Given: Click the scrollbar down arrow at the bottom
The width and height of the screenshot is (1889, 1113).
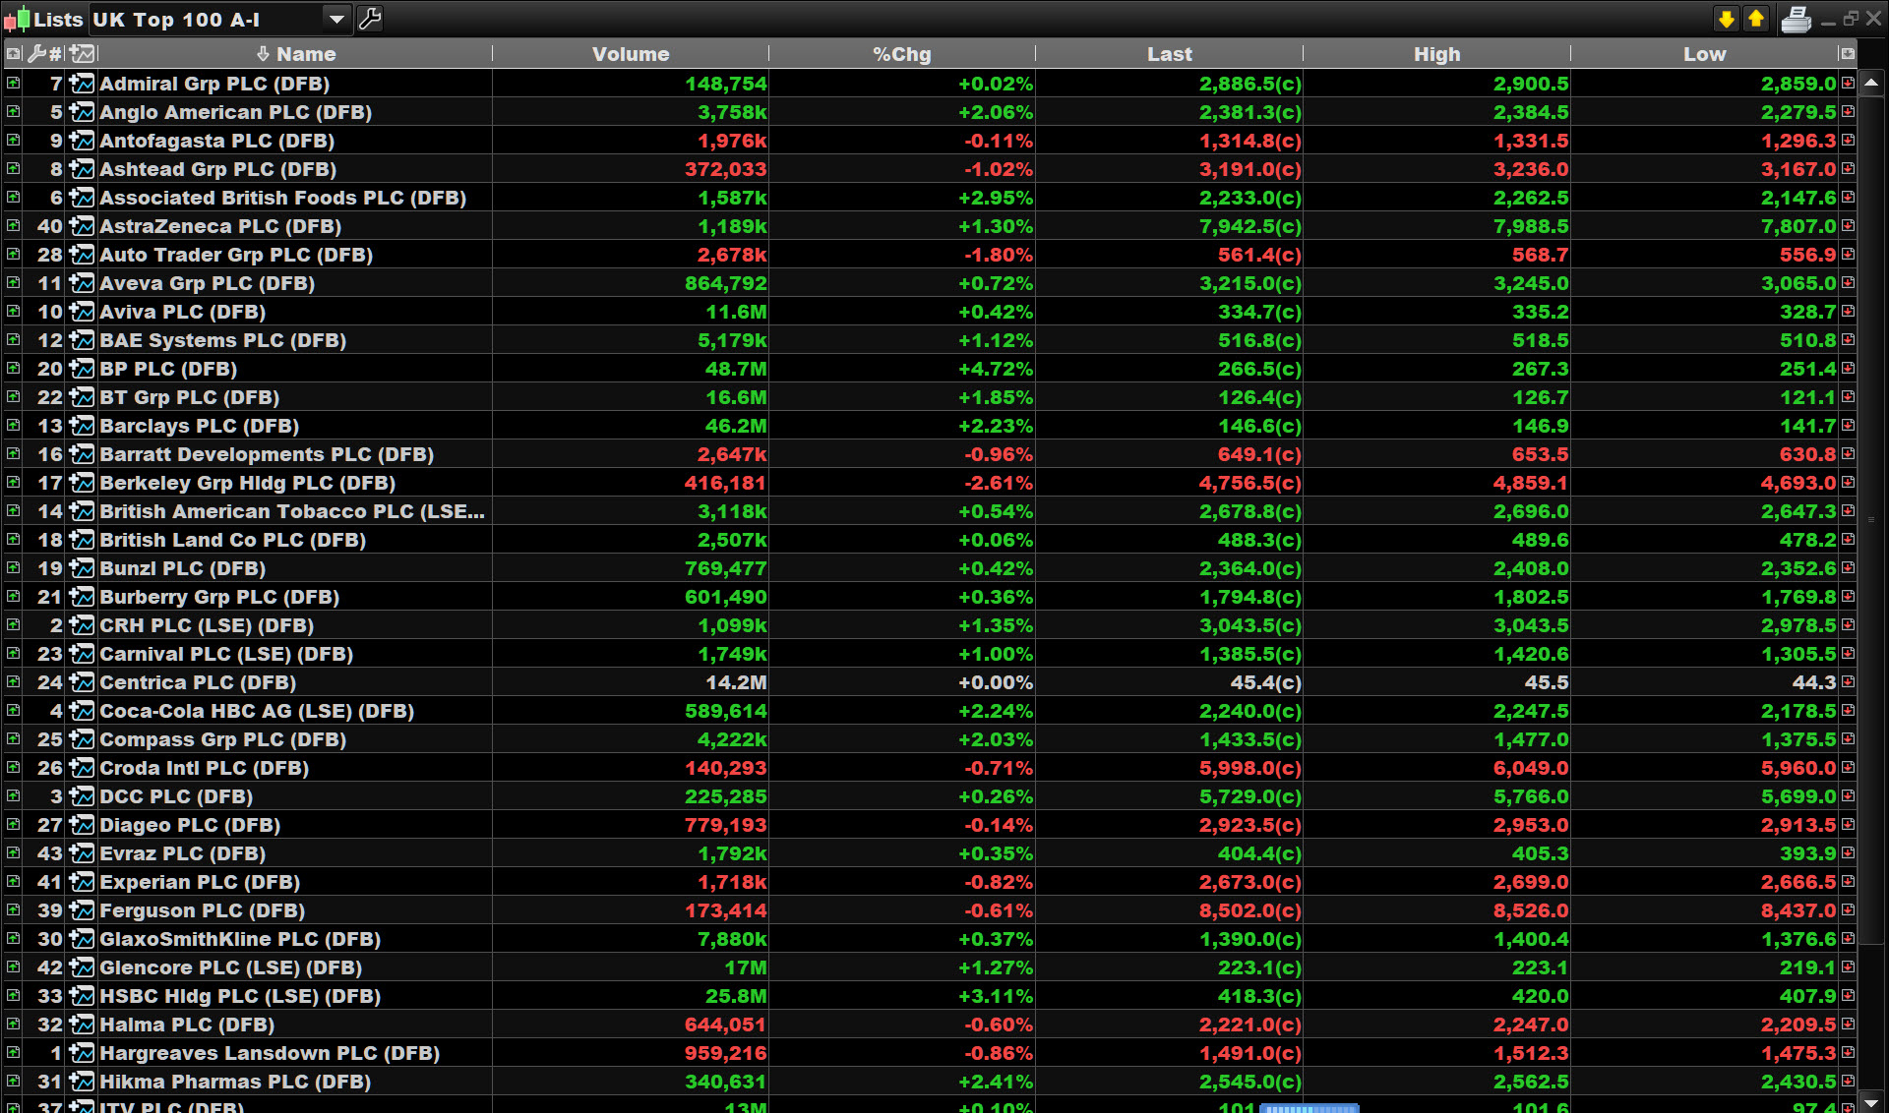Looking at the screenshot, I should coord(1871,1102).
